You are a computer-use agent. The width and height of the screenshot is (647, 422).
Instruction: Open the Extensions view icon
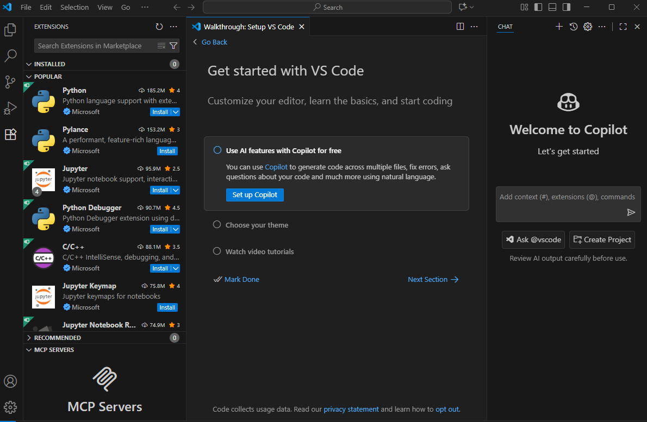[10, 134]
